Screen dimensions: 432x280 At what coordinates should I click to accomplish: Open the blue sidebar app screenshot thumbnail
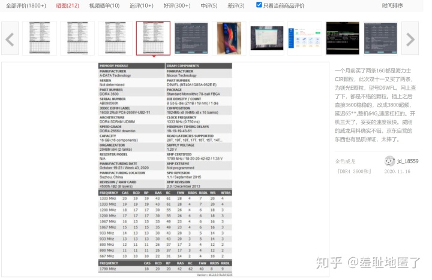305,38
